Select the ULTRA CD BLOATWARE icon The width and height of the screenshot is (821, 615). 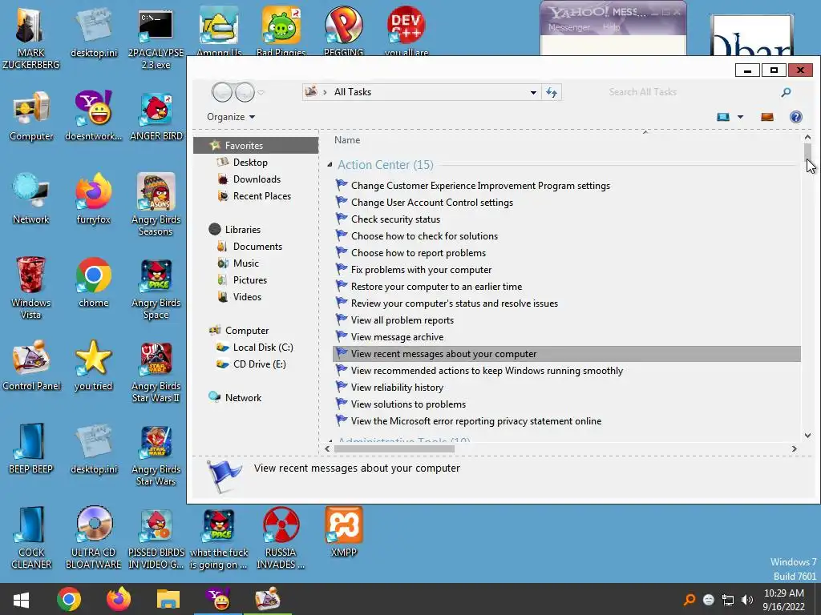93,537
